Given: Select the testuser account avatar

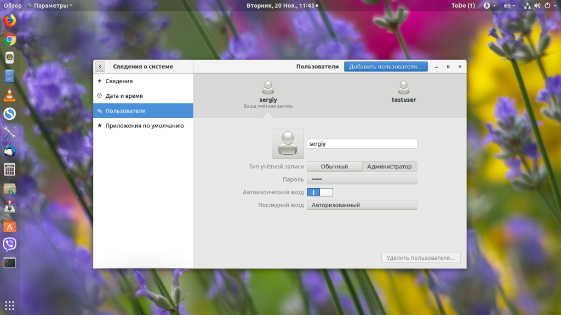Looking at the screenshot, I should pyautogui.click(x=404, y=87).
